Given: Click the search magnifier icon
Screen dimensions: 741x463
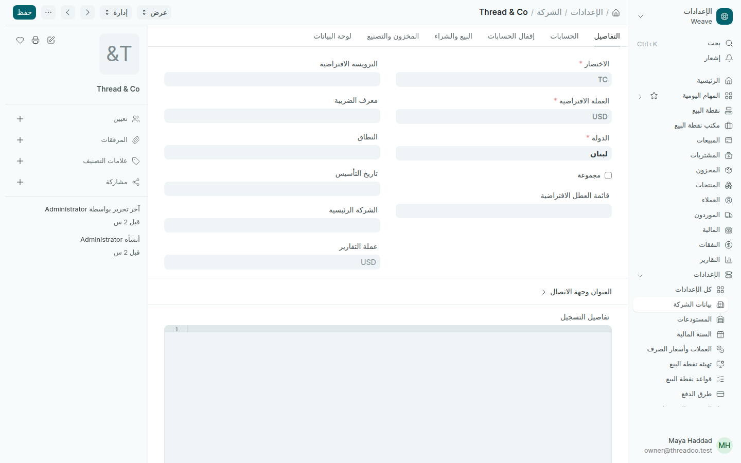Looking at the screenshot, I should 729,43.
